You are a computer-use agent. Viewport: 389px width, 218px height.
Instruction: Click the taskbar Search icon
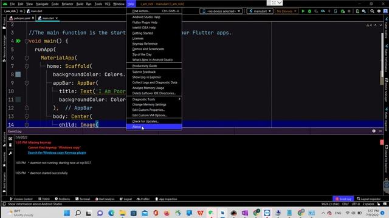78,213
